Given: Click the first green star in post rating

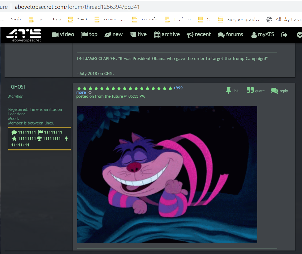Looking at the screenshot, I should point(79,88).
